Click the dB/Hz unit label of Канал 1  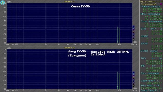tap(9, 2)
